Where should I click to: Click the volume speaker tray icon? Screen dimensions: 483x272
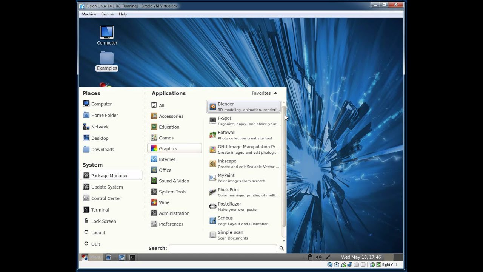point(319,257)
